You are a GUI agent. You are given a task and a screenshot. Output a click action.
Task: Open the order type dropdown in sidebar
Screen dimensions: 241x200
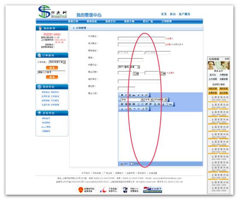coord(57,62)
